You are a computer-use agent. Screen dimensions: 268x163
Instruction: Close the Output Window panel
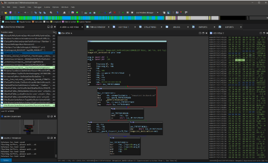55,138
